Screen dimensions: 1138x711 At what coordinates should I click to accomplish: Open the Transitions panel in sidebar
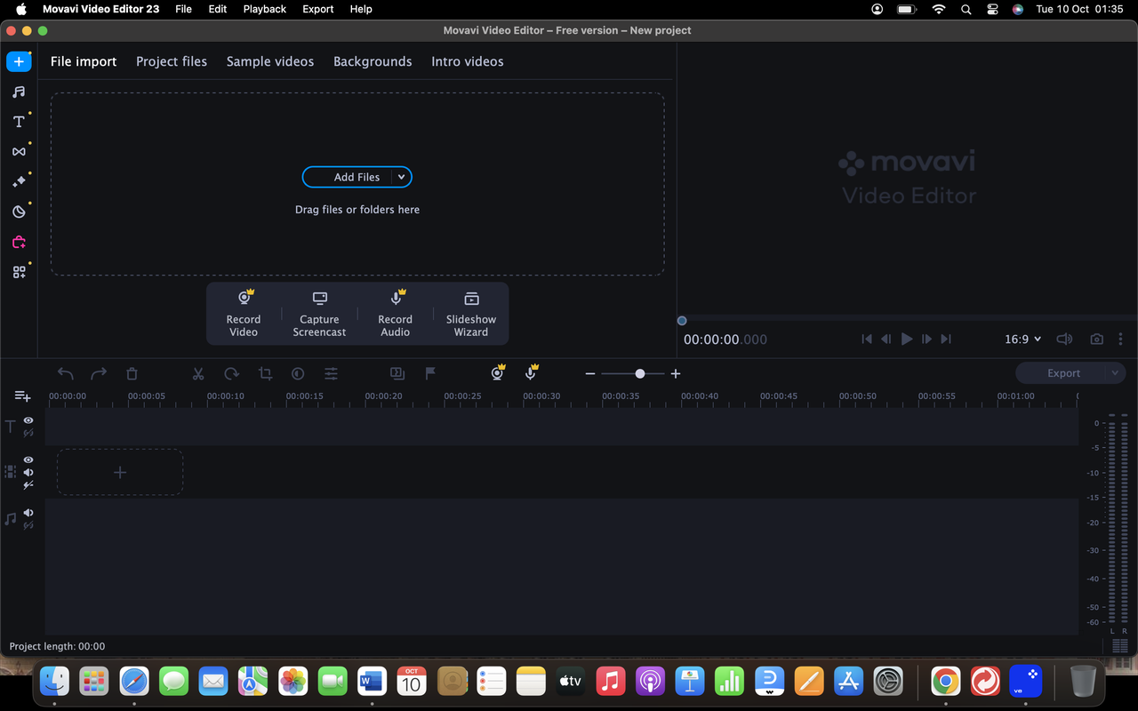tap(19, 152)
